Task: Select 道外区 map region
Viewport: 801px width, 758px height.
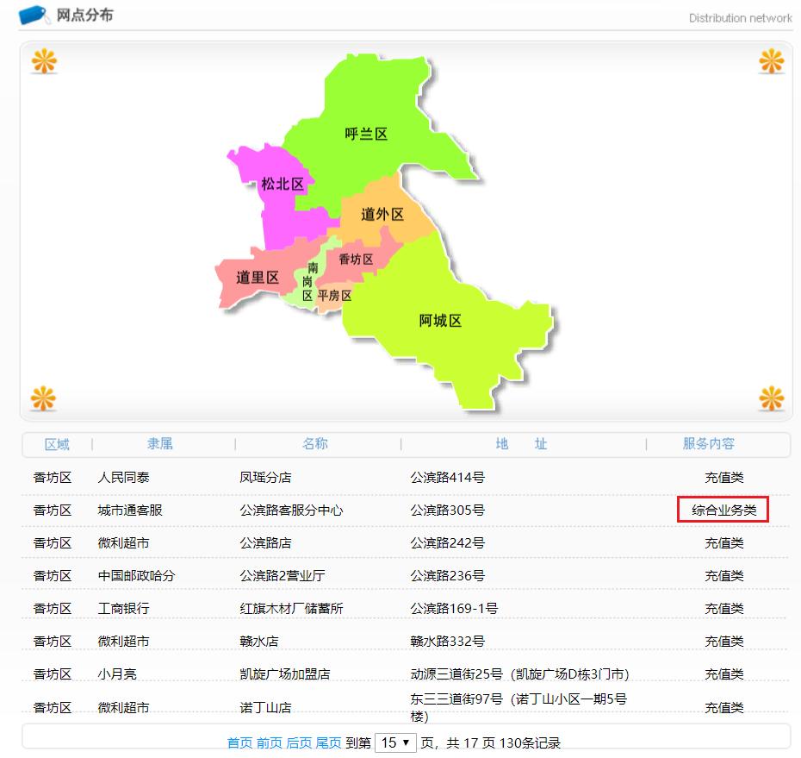Action: tap(381, 215)
